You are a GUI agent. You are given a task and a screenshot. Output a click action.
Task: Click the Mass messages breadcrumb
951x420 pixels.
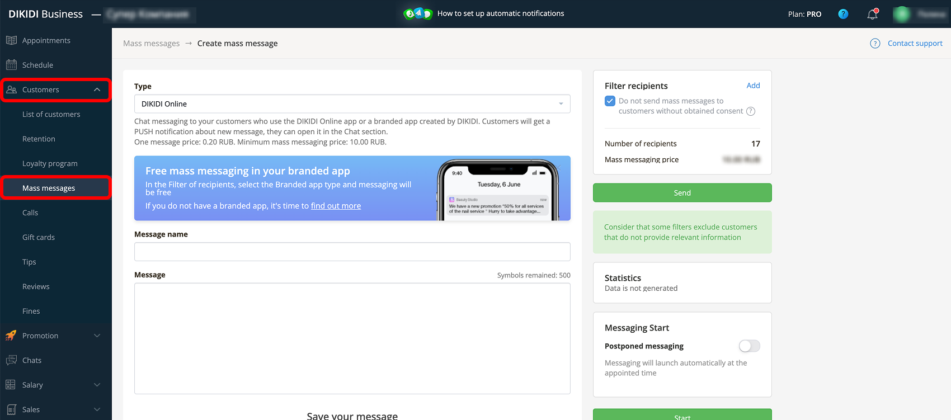152,44
